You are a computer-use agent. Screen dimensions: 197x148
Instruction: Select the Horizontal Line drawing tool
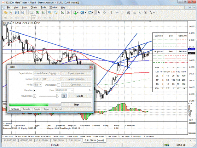coord(117,13)
